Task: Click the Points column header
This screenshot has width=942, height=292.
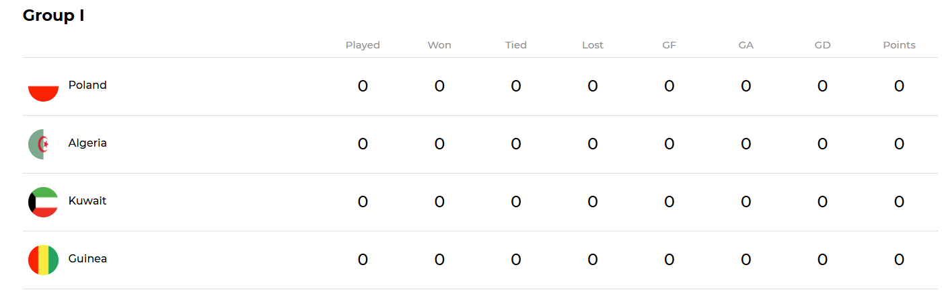Action: click(x=899, y=45)
